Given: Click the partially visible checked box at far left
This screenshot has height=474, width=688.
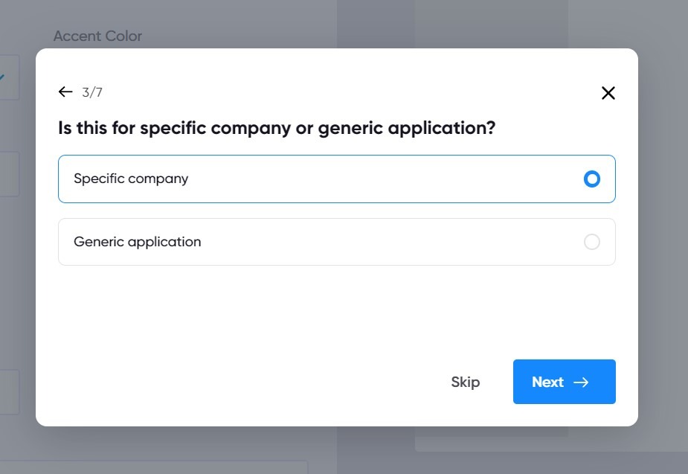Looking at the screenshot, I should (4, 77).
